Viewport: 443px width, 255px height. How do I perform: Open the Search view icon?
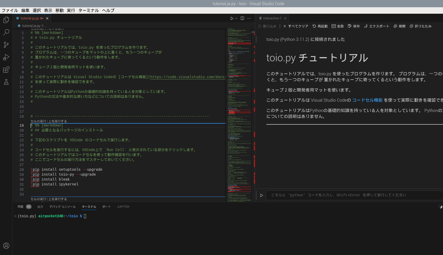(x=6, y=32)
